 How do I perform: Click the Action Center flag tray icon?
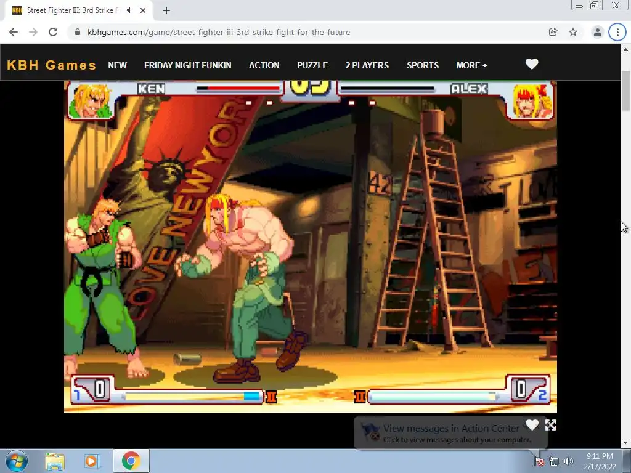point(539,461)
